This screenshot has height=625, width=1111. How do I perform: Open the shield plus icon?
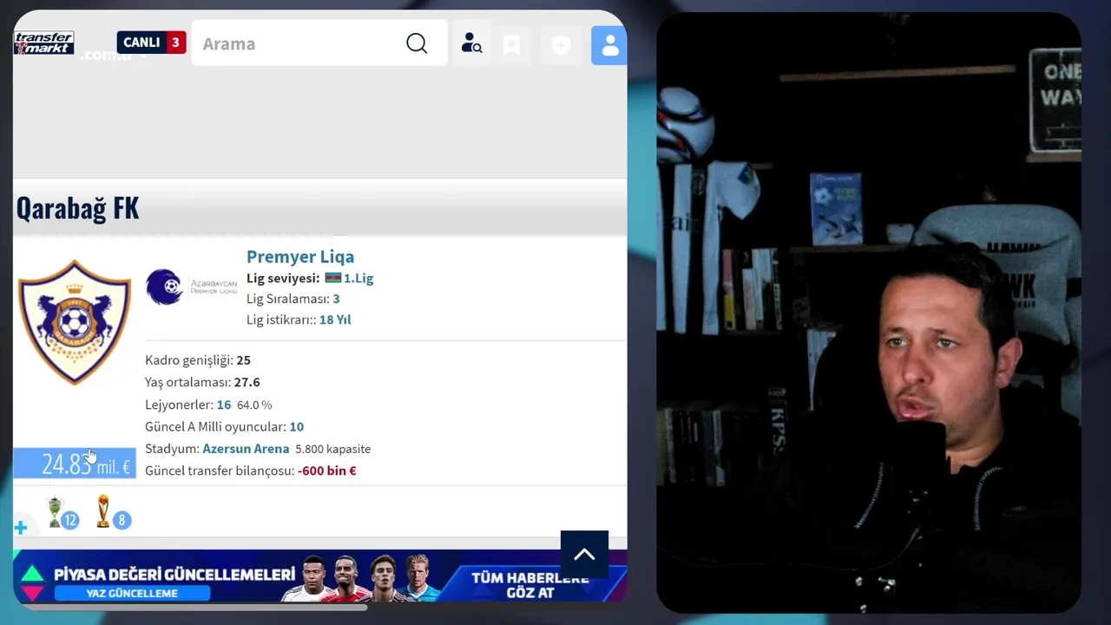pos(561,45)
